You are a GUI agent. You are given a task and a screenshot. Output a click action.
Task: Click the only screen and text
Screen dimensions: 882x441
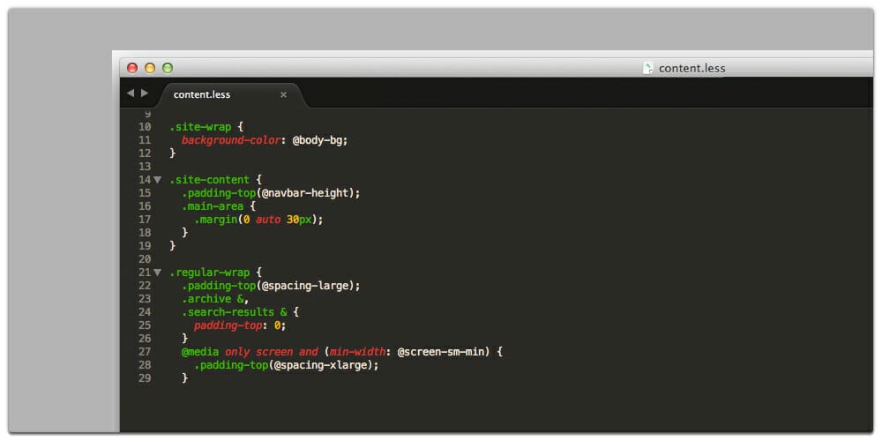click(271, 352)
